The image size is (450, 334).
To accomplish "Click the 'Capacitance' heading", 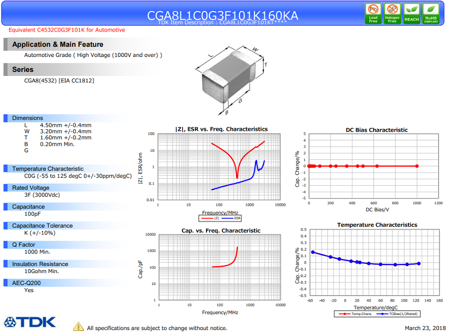I will tap(28, 207).
